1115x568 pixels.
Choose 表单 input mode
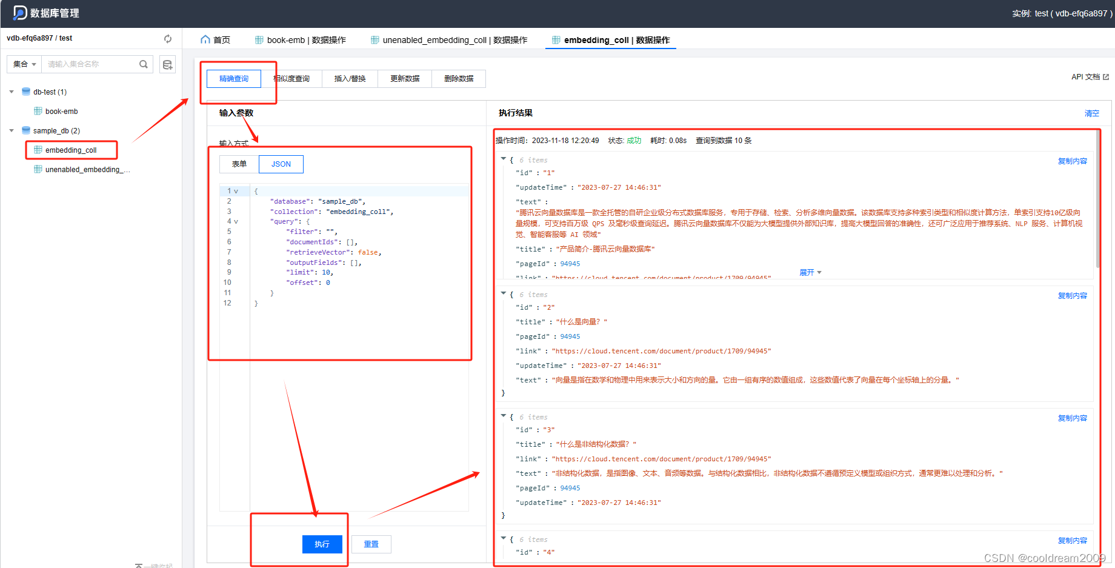click(x=239, y=164)
